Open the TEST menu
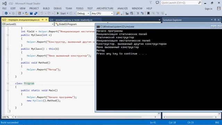222x125 pixels. click(x=90, y=8)
